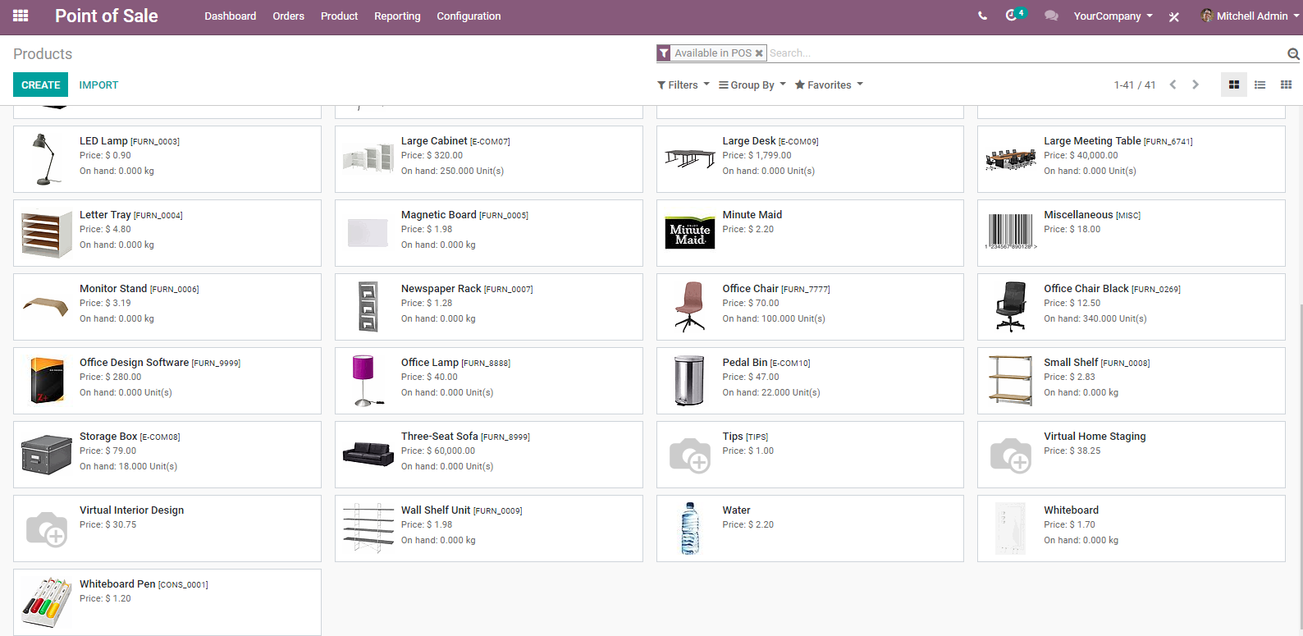Open the Reporting menu
1303x636 pixels.
point(397,16)
